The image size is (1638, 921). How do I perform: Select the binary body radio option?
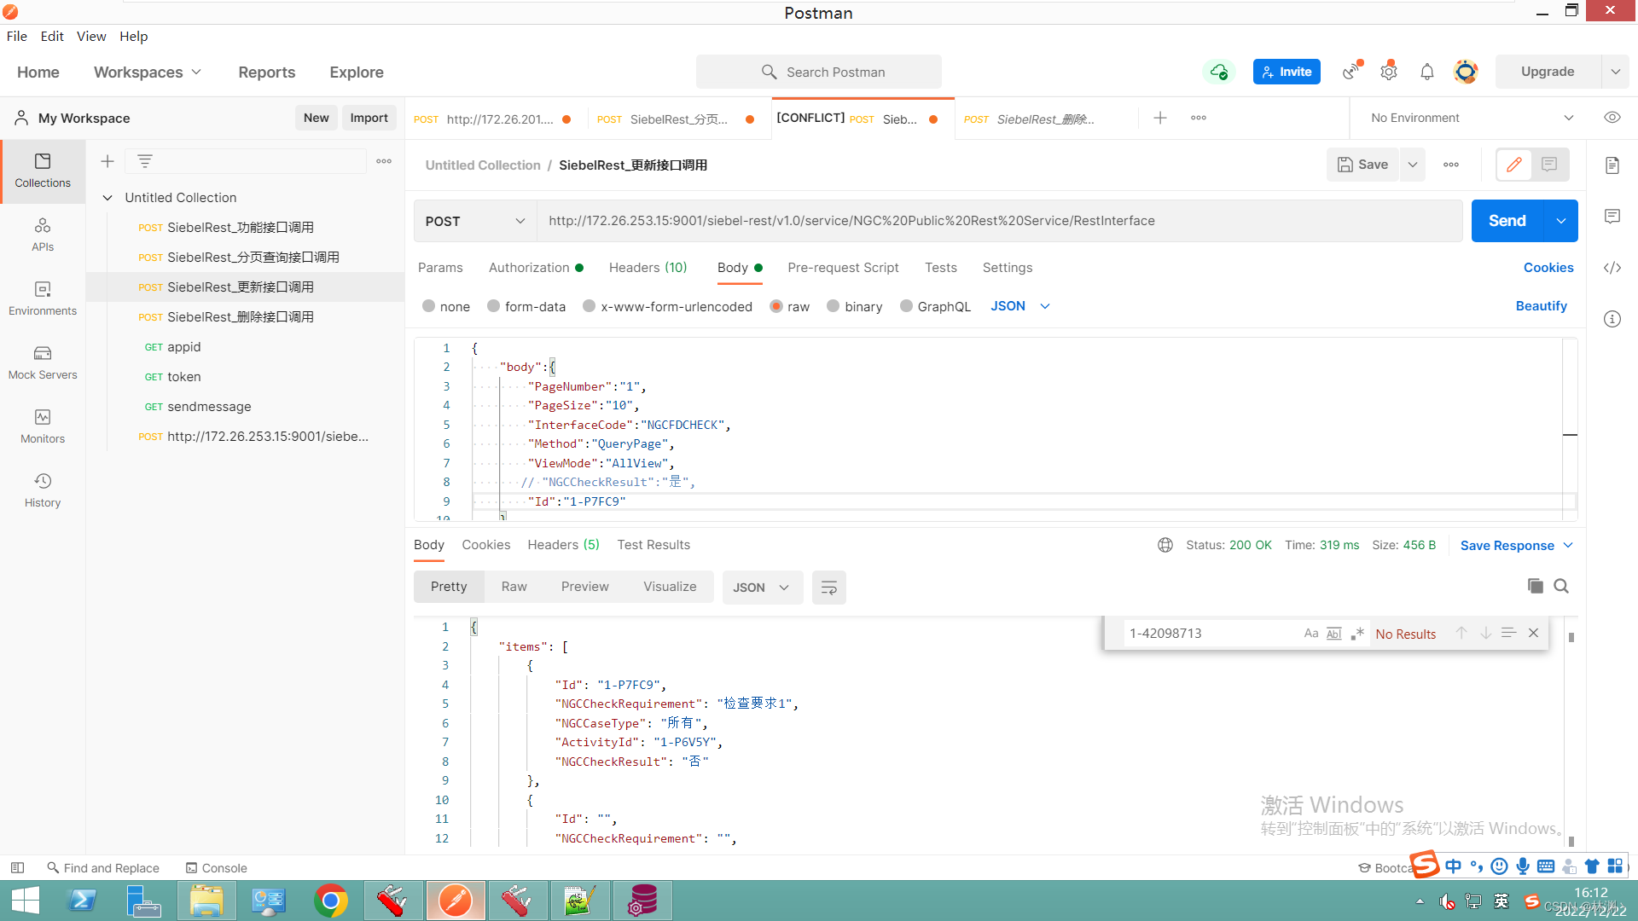(834, 306)
